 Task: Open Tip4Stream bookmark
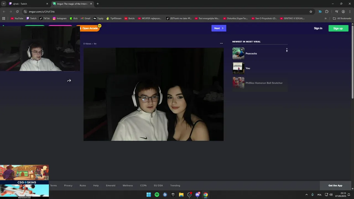(x=114, y=19)
